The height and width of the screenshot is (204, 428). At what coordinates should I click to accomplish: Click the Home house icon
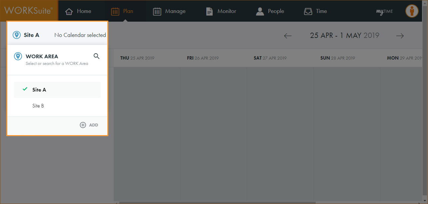pos(69,11)
